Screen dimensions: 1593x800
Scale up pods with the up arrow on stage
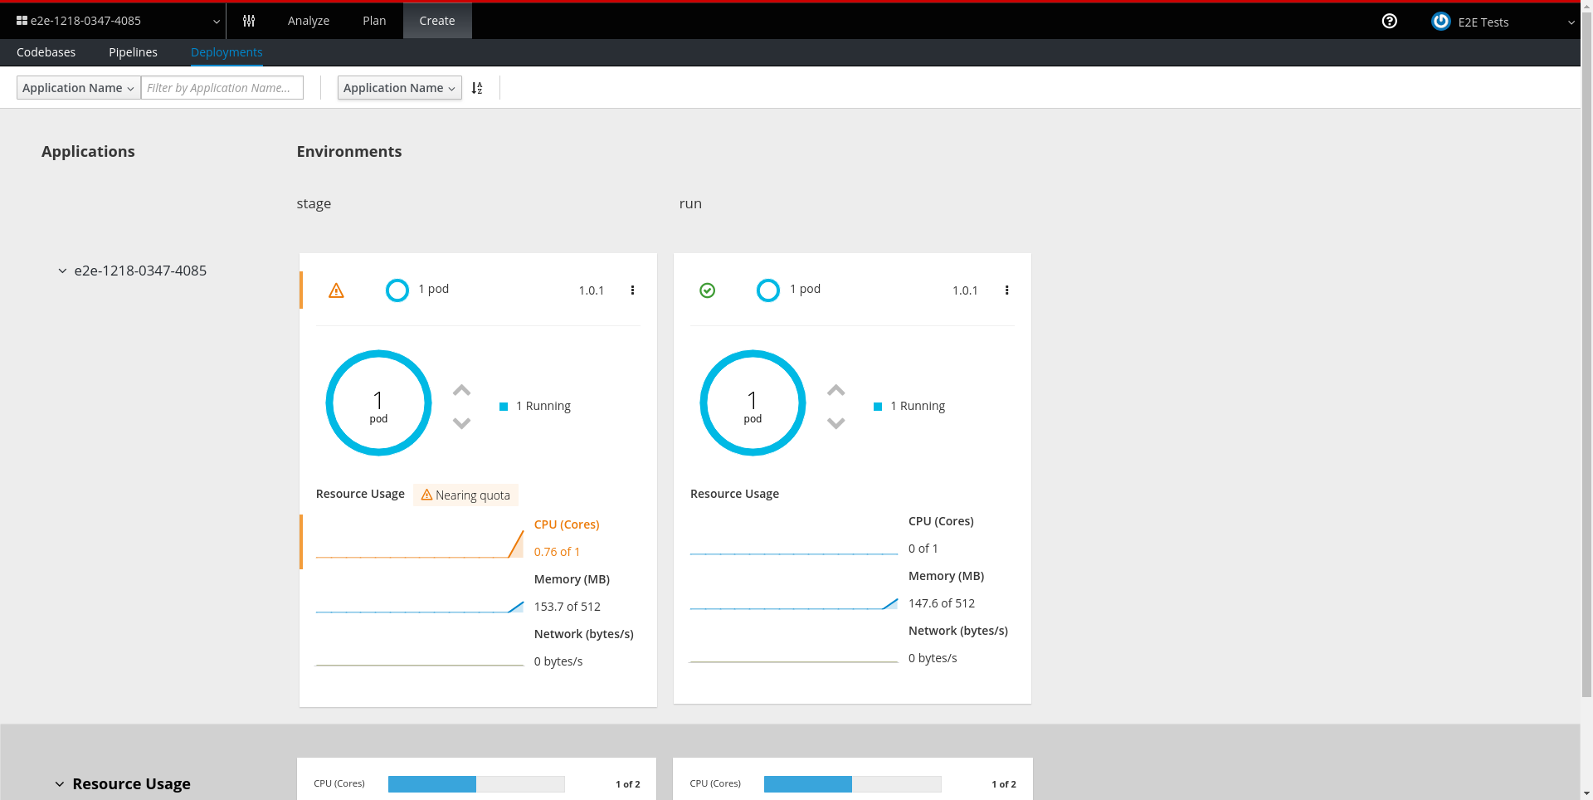[460, 388]
